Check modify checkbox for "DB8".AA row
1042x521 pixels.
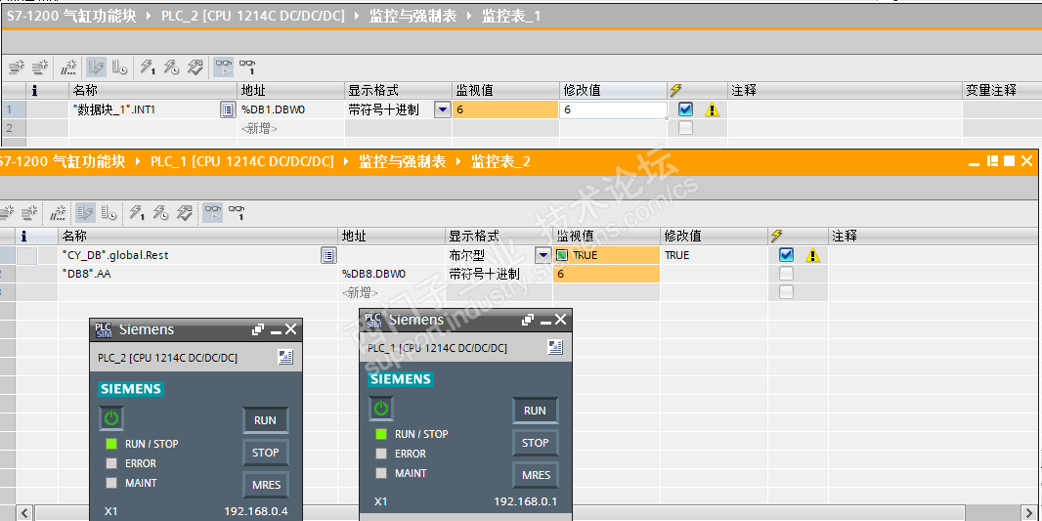pyautogui.click(x=786, y=273)
